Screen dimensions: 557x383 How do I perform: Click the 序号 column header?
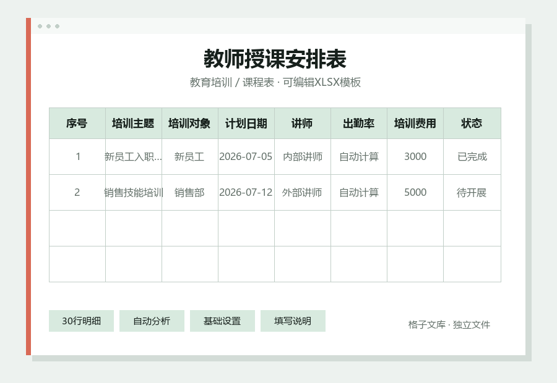point(77,124)
